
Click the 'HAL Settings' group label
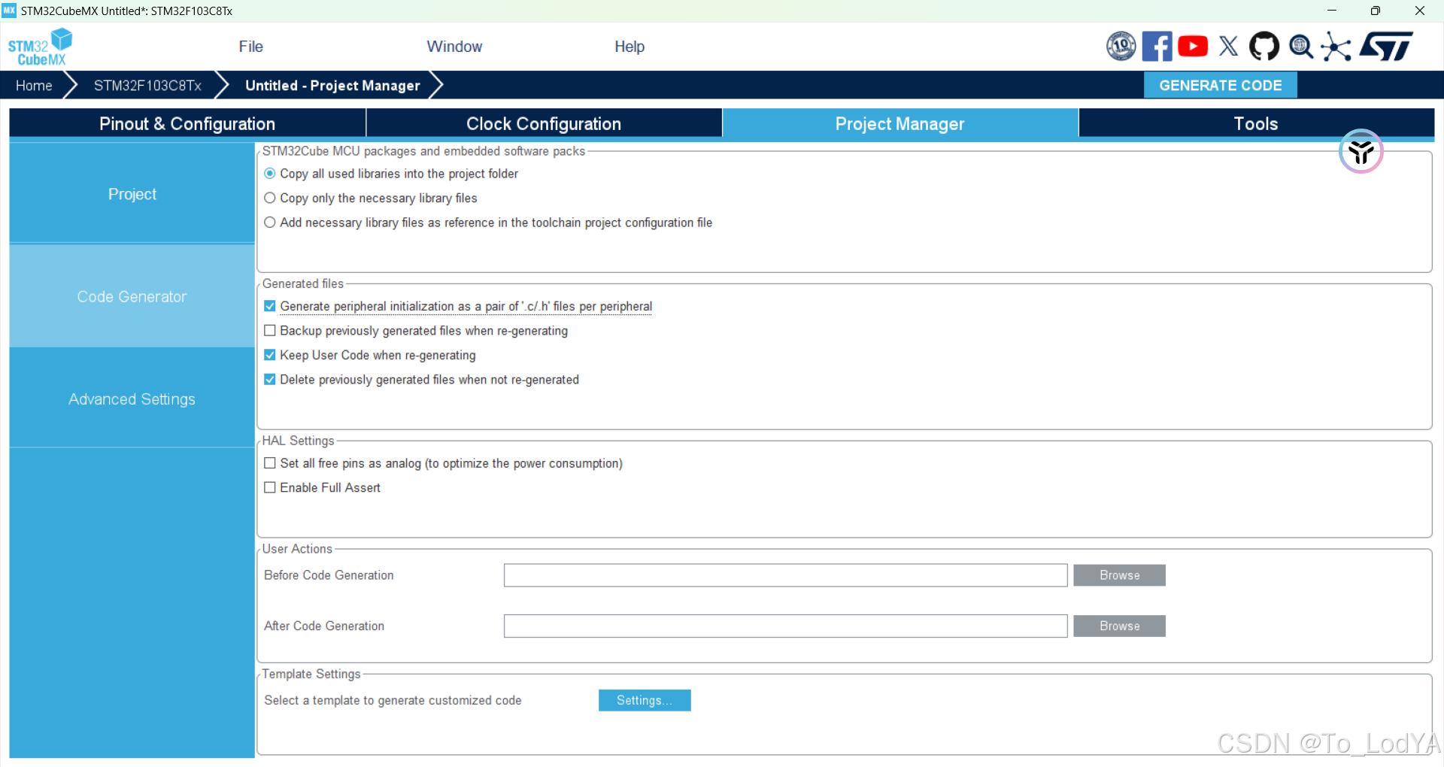pos(298,441)
